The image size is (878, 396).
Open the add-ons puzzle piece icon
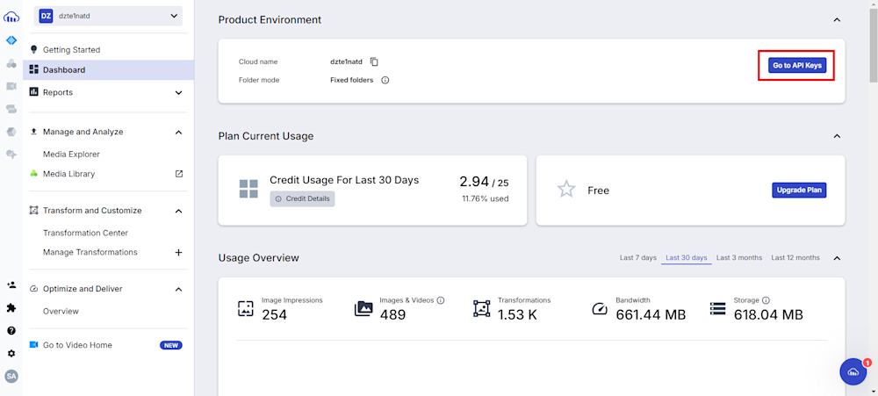click(11, 308)
